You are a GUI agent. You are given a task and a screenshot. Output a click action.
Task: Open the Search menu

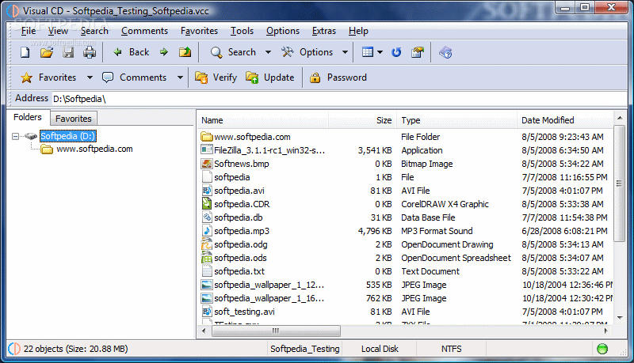click(94, 31)
